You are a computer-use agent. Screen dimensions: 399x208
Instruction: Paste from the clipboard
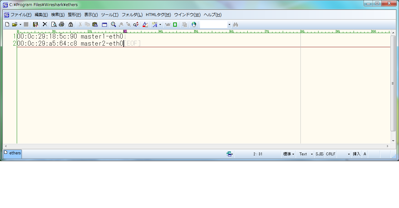click(95, 24)
